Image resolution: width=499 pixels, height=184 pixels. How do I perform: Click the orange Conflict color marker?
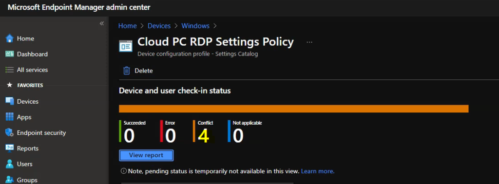coord(194,131)
